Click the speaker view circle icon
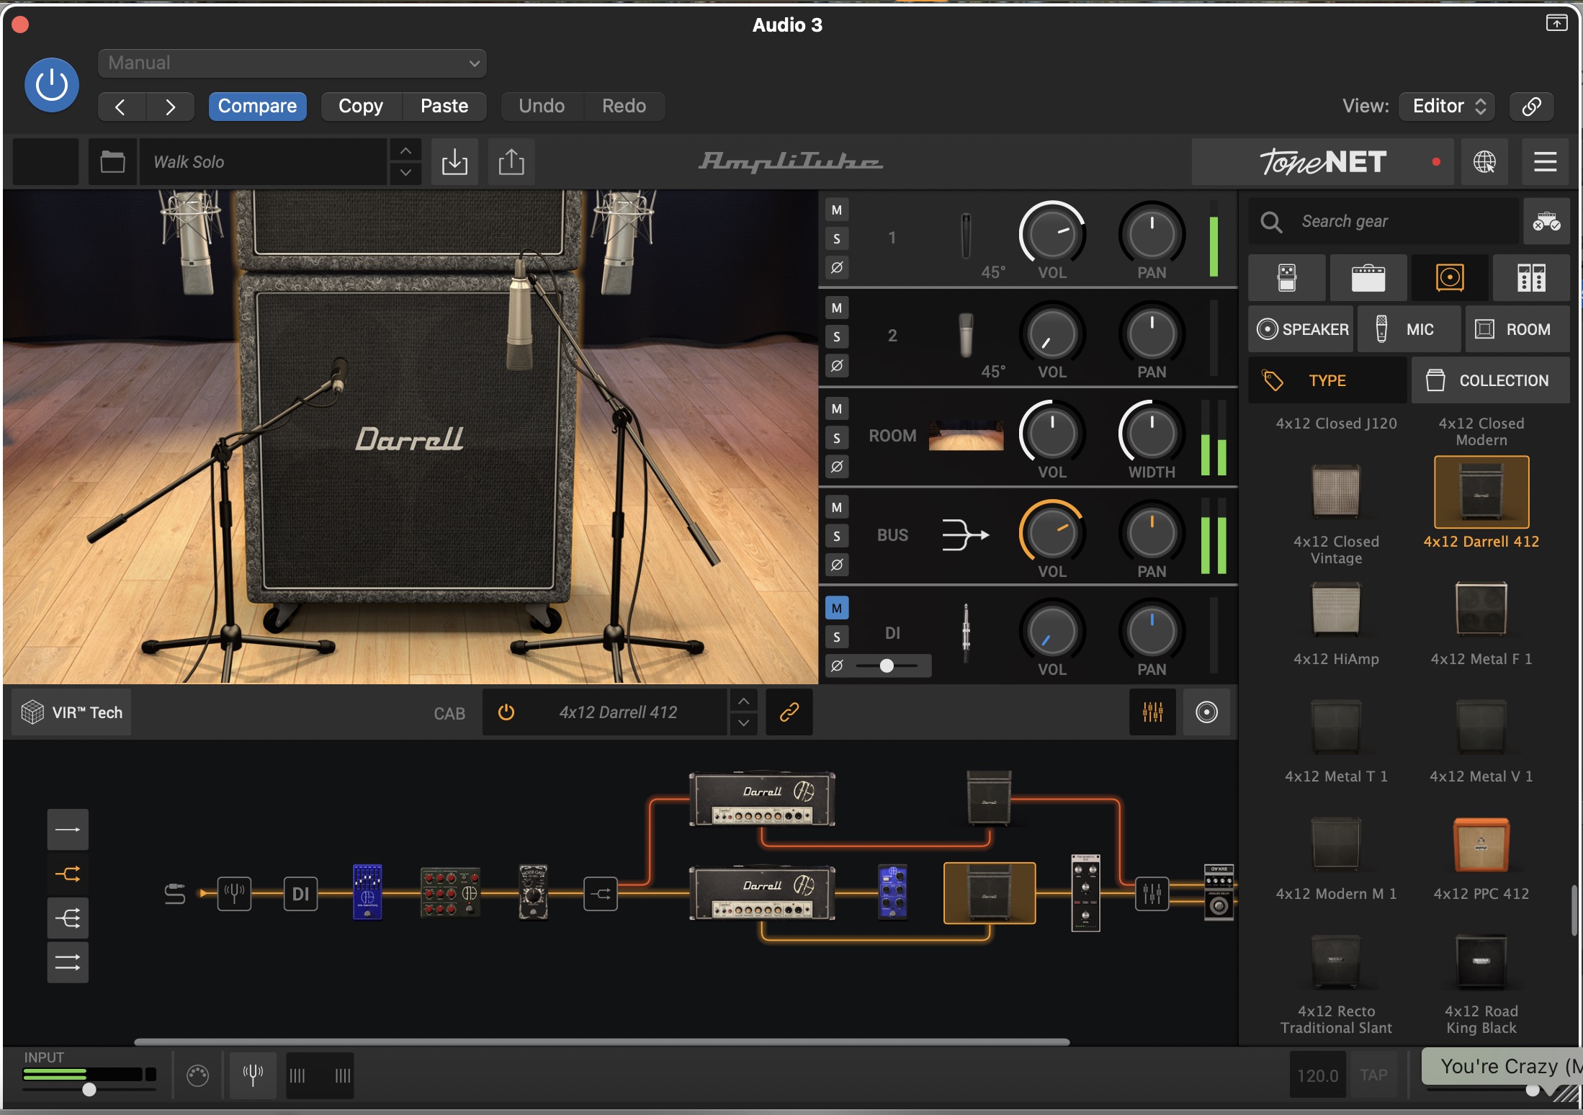The height and width of the screenshot is (1115, 1583). (x=1206, y=712)
